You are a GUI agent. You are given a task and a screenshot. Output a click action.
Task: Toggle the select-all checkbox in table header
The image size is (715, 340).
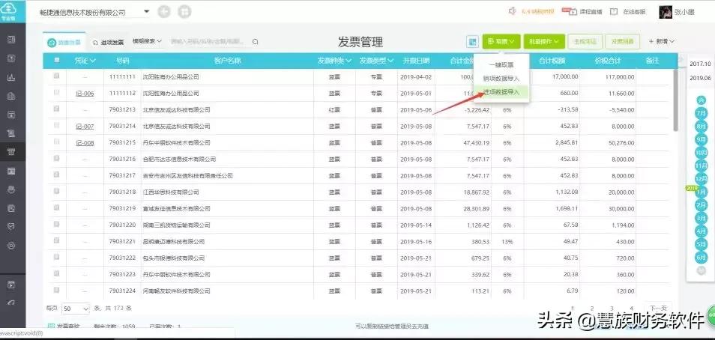coord(56,60)
